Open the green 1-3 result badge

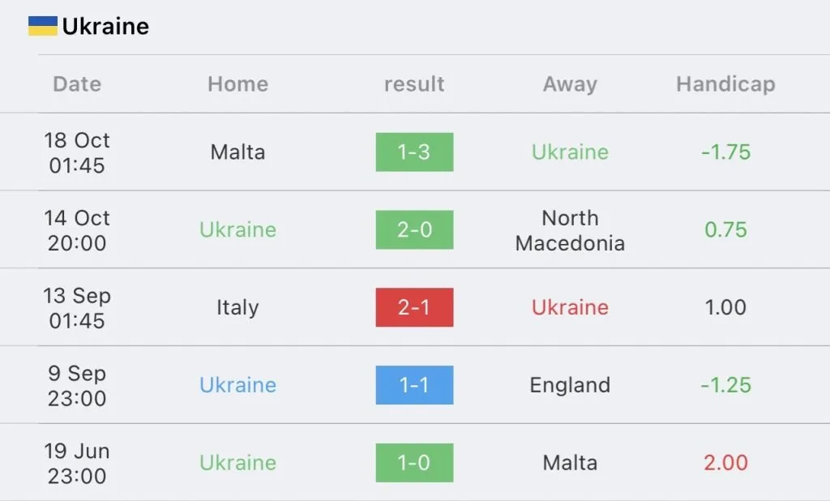tap(414, 152)
